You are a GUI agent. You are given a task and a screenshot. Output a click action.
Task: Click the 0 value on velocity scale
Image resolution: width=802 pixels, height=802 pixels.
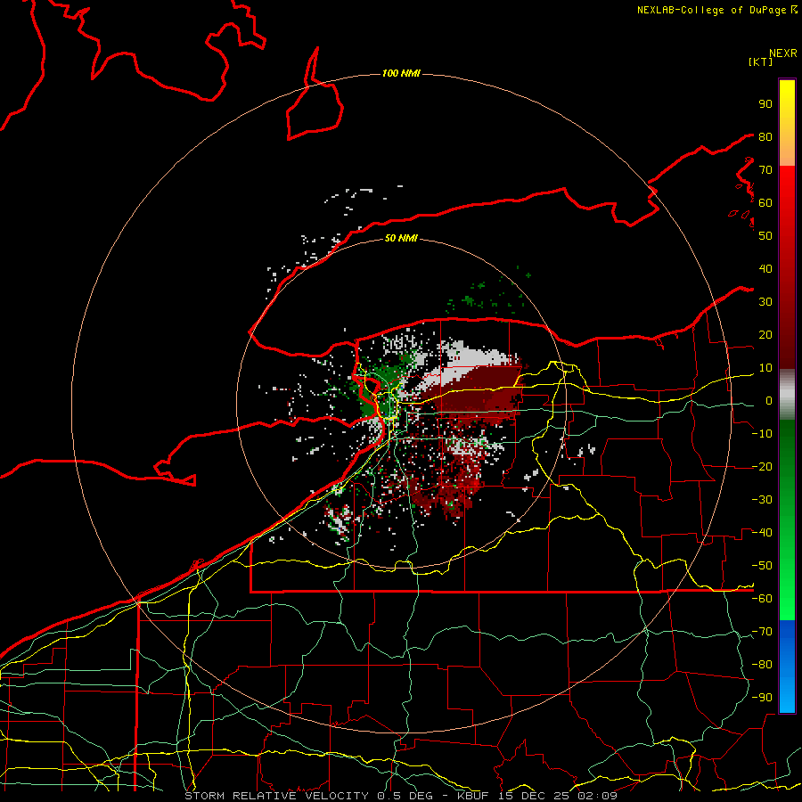point(769,400)
